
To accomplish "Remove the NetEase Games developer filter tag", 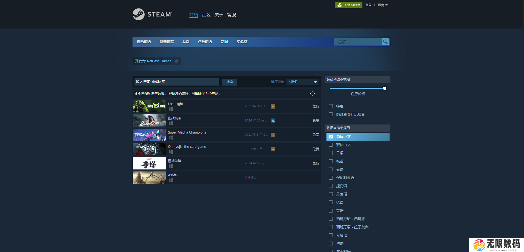I will point(176,61).
